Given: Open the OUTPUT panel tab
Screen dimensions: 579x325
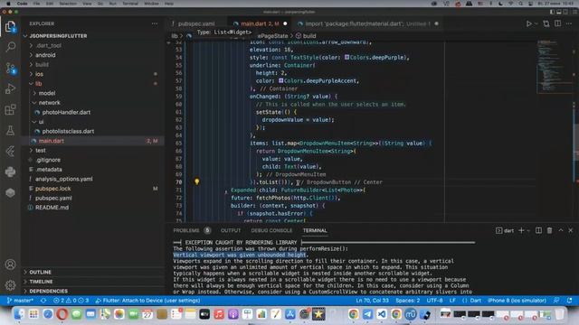Looking at the screenshot, I should [231, 230].
